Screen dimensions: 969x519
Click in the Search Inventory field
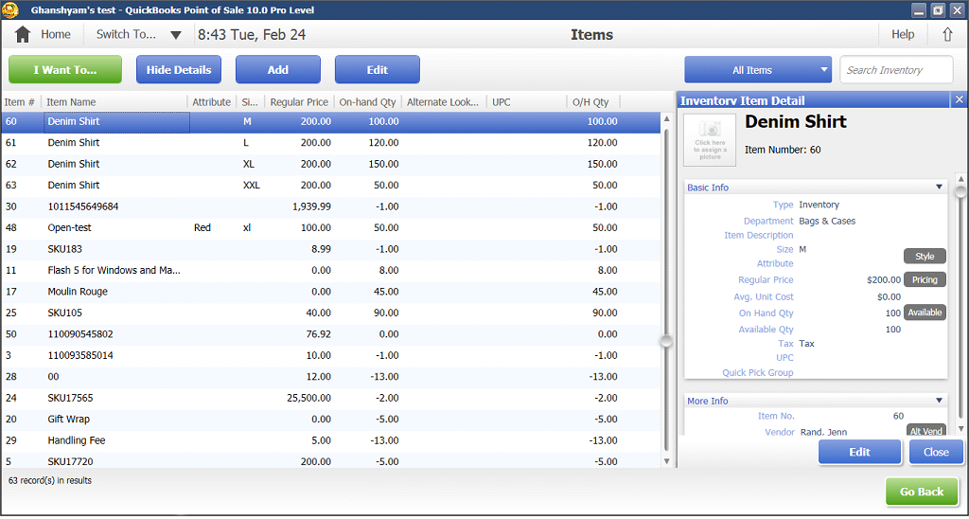[895, 70]
